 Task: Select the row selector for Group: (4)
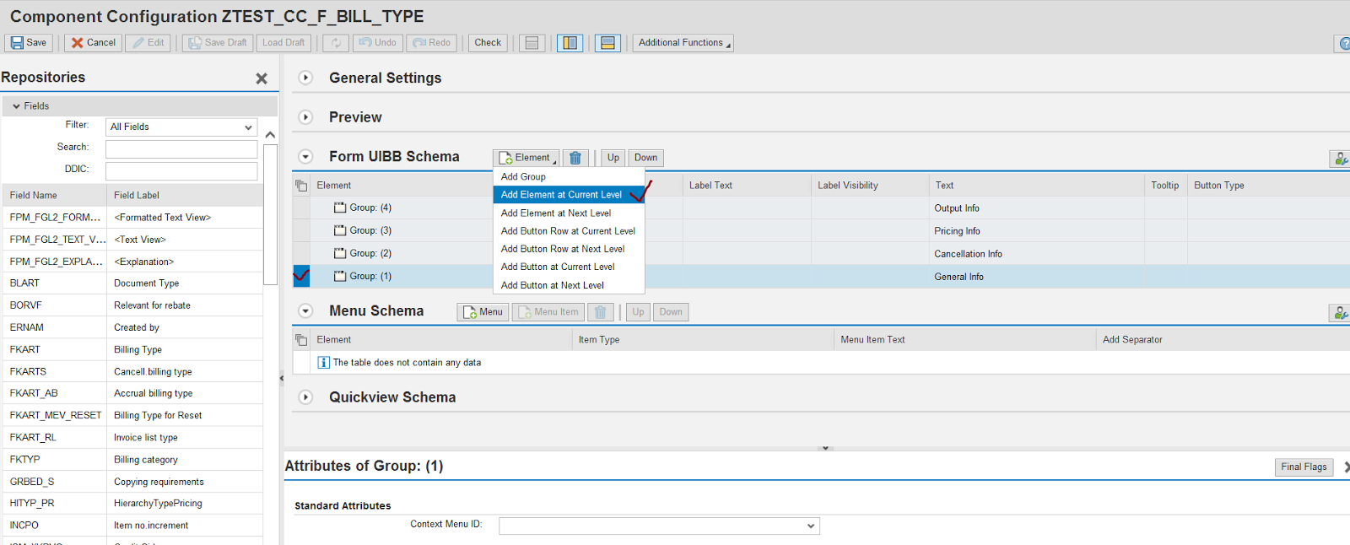[301, 208]
